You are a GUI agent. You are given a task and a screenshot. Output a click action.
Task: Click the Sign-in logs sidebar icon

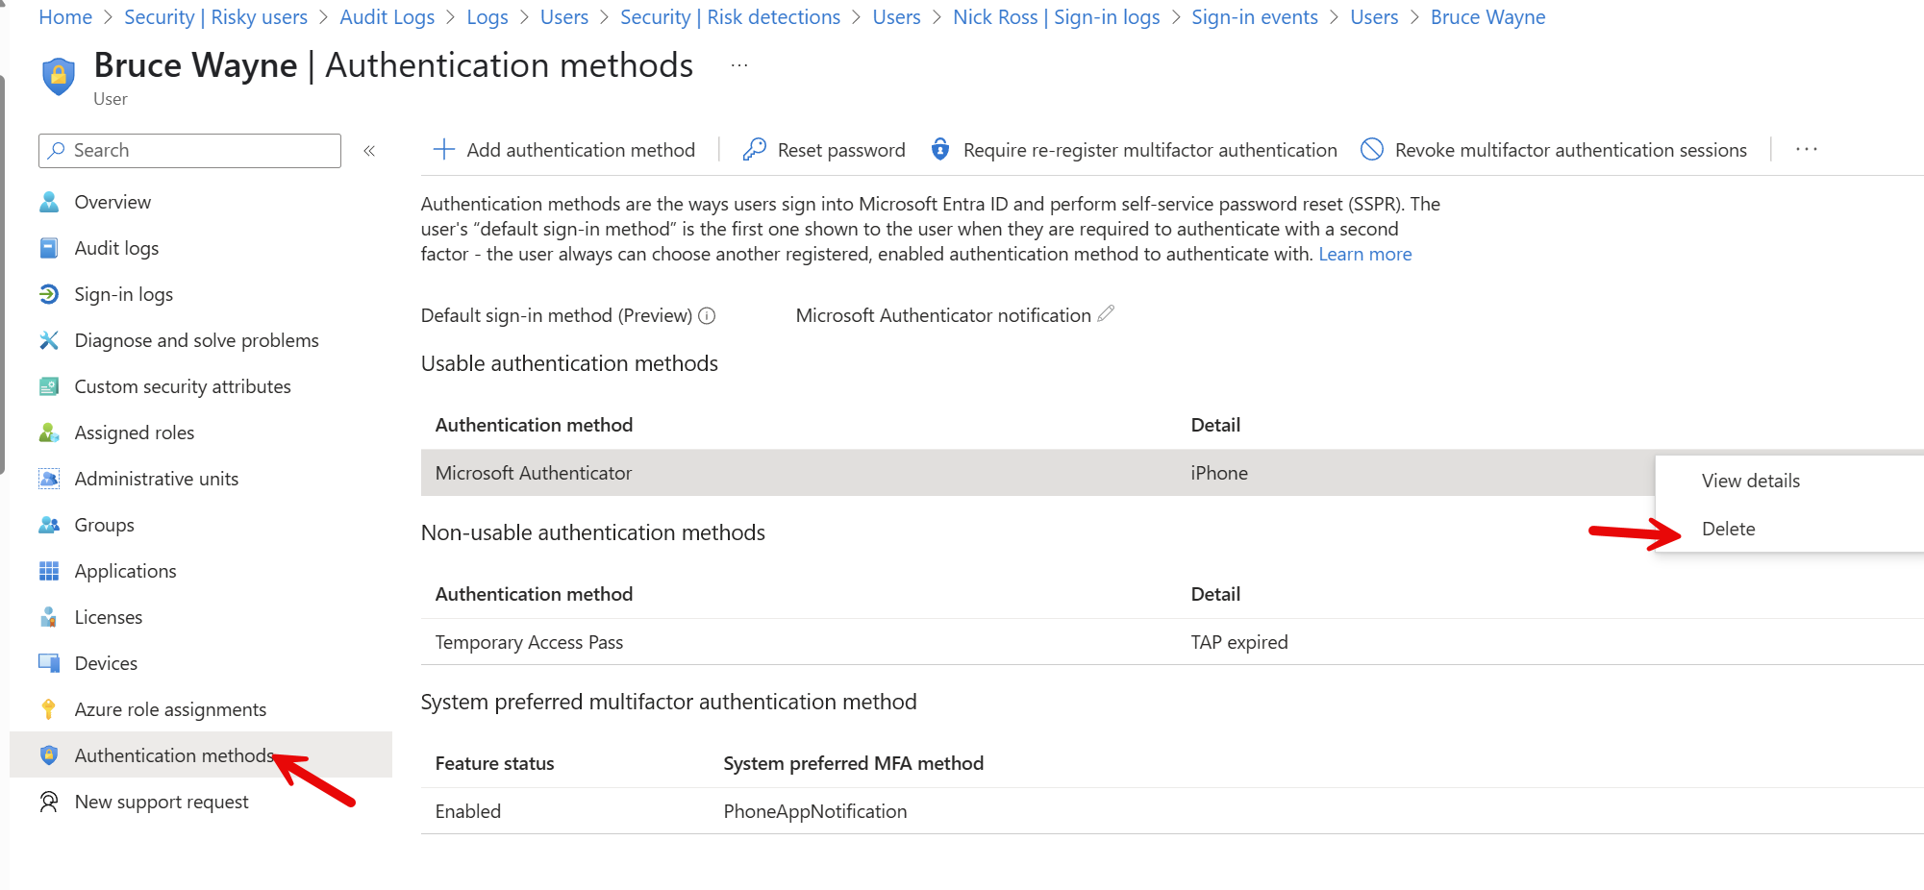(x=49, y=294)
